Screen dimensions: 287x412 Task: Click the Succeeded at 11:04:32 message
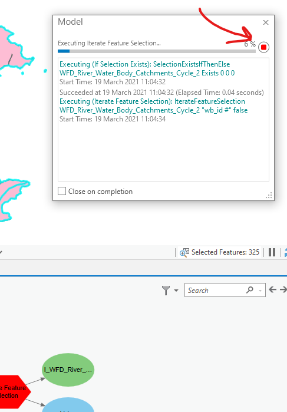(x=161, y=93)
